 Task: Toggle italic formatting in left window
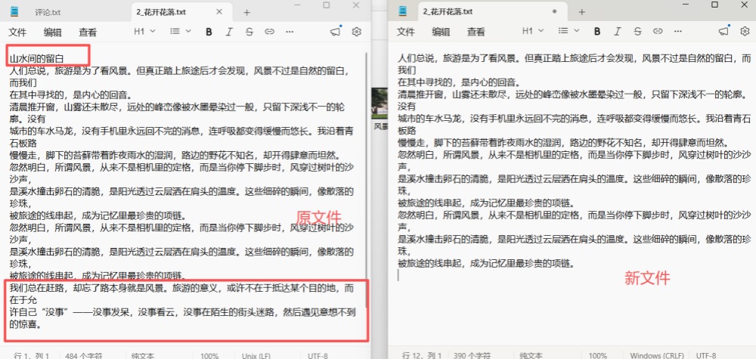pyautogui.click(x=229, y=32)
